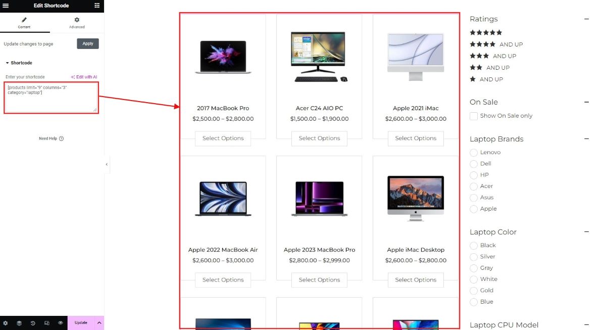Click the Need Help question icon
The image size is (606, 330).
(x=62, y=138)
